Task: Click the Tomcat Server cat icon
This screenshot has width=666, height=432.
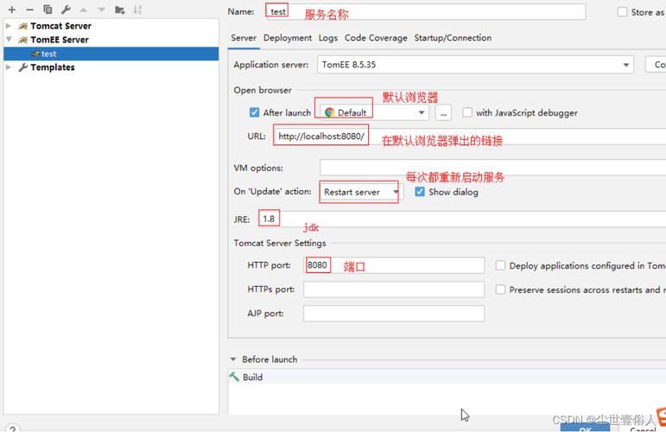Action: point(23,26)
